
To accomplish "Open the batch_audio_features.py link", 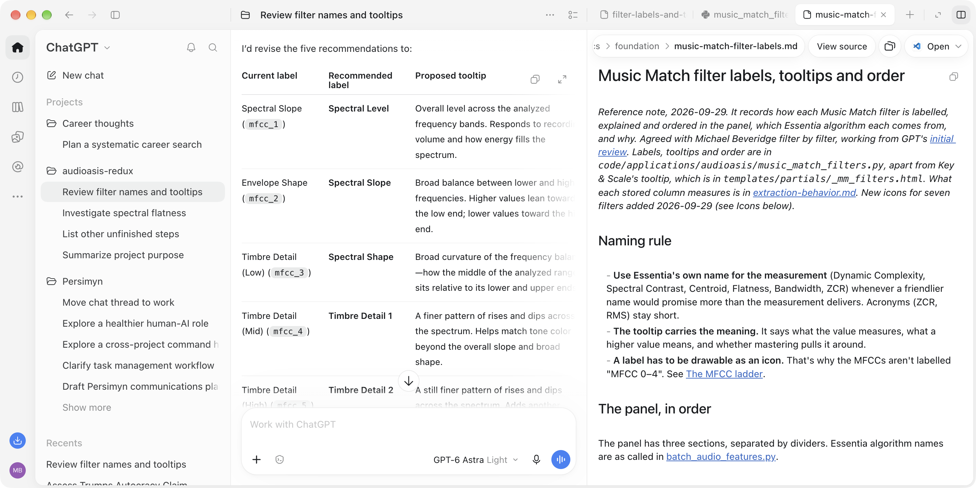I will coord(720,456).
